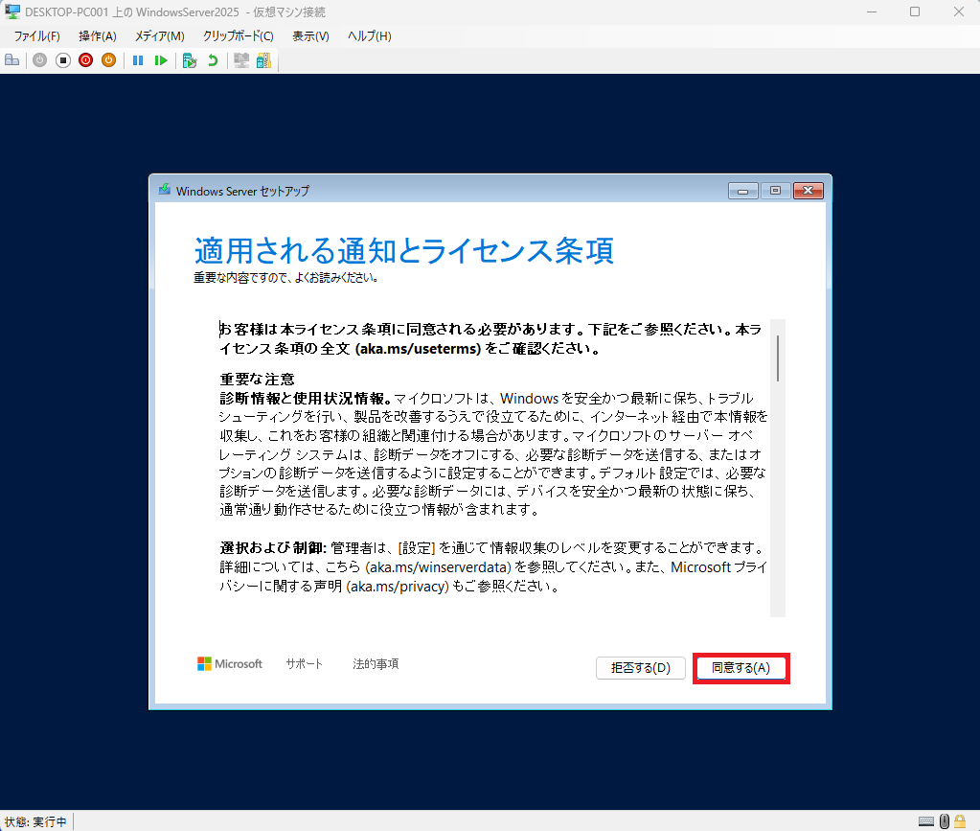The image size is (980, 831).
Task: Click the grayed-out enhanced session monitor icon
Action: coord(241,60)
